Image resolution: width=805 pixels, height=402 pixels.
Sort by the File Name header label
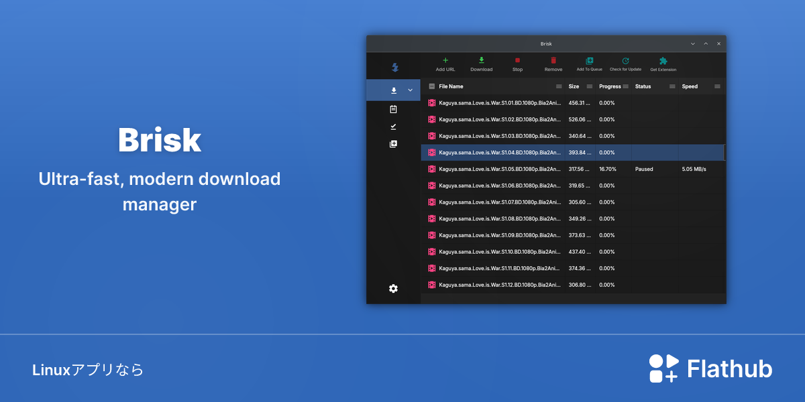(x=451, y=86)
